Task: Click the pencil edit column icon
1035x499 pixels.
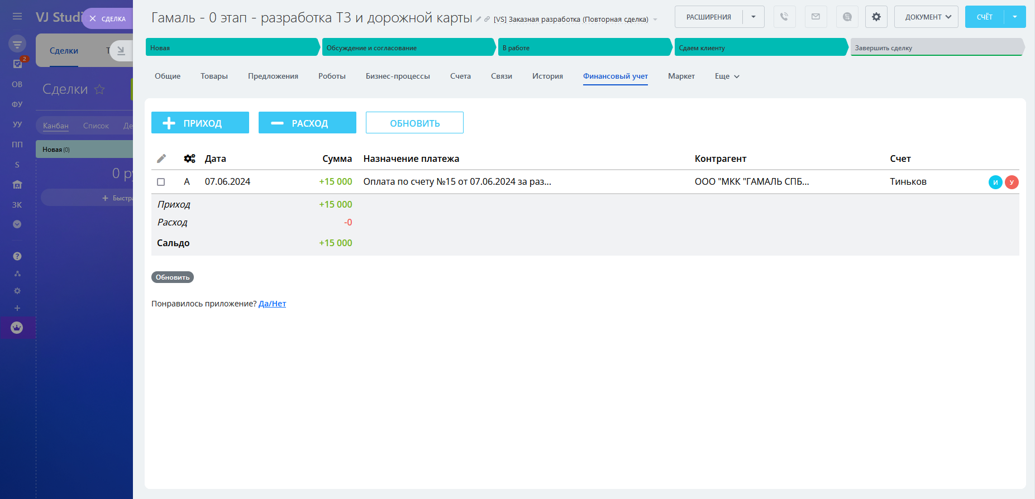Action: [161, 159]
